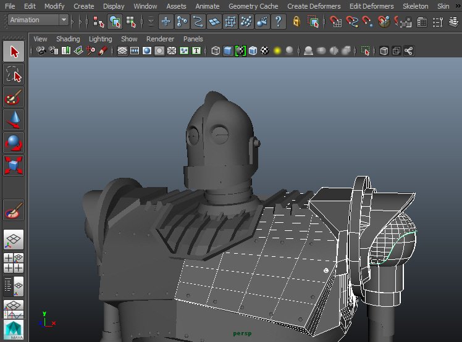
Task: Switch to four-view panel layout
Action: click(14, 263)
